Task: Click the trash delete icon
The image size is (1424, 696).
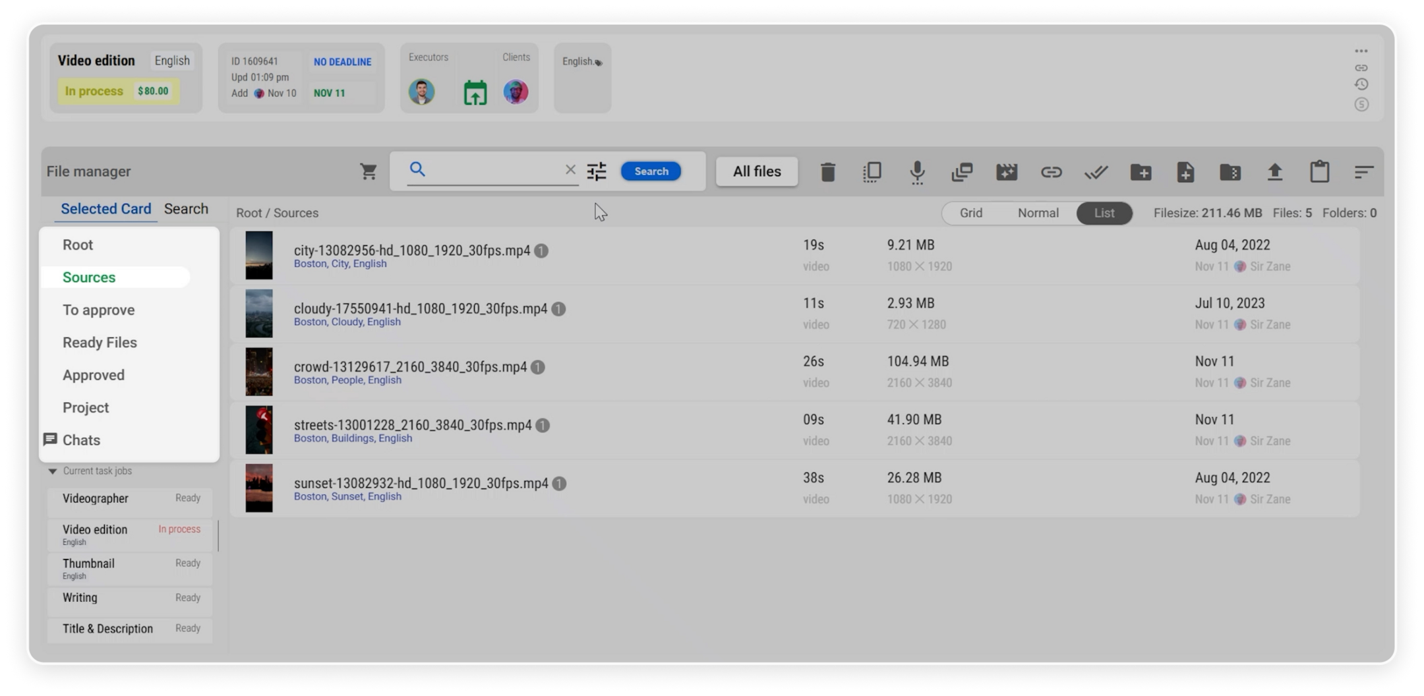Action: click(x=828, y=172)
